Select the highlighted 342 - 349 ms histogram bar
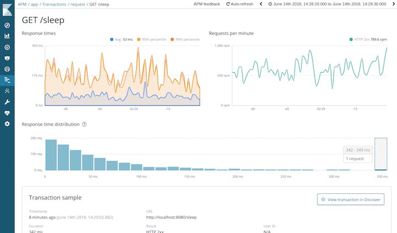397x233 pixels. tap(381, 154)
